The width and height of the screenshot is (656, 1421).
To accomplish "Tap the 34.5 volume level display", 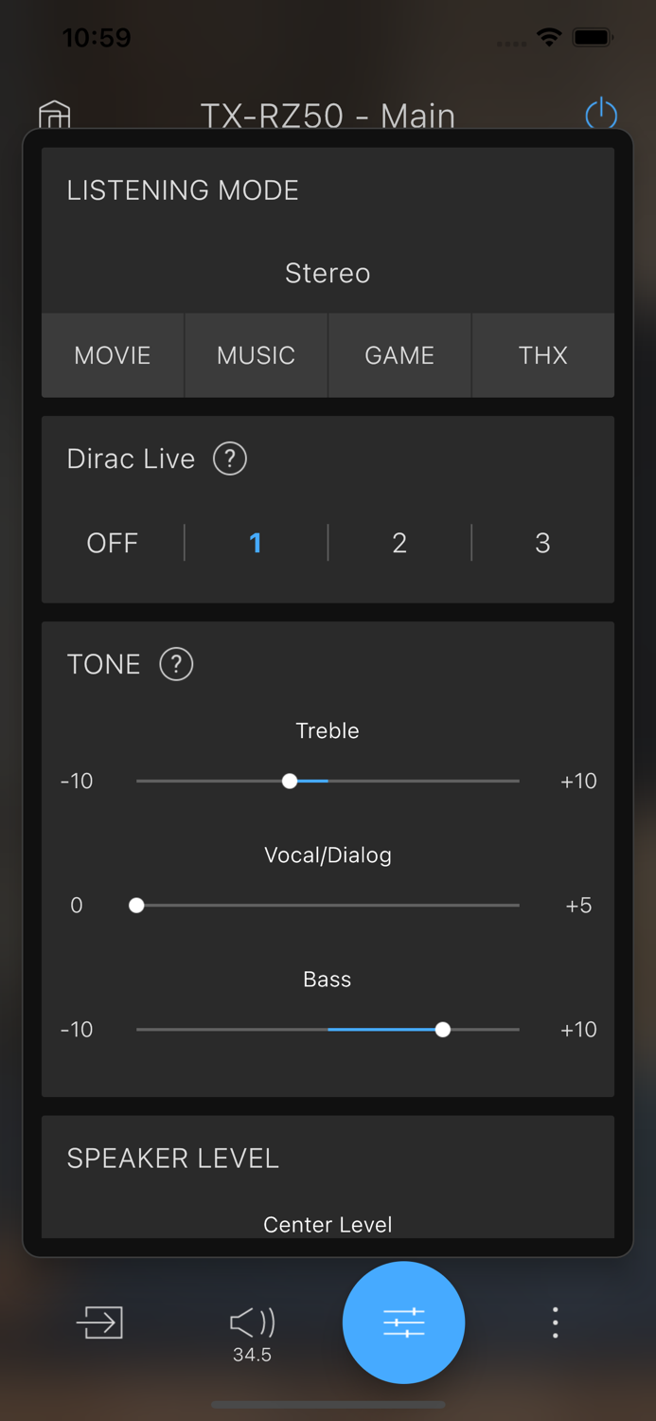I will click(250, 1354).
